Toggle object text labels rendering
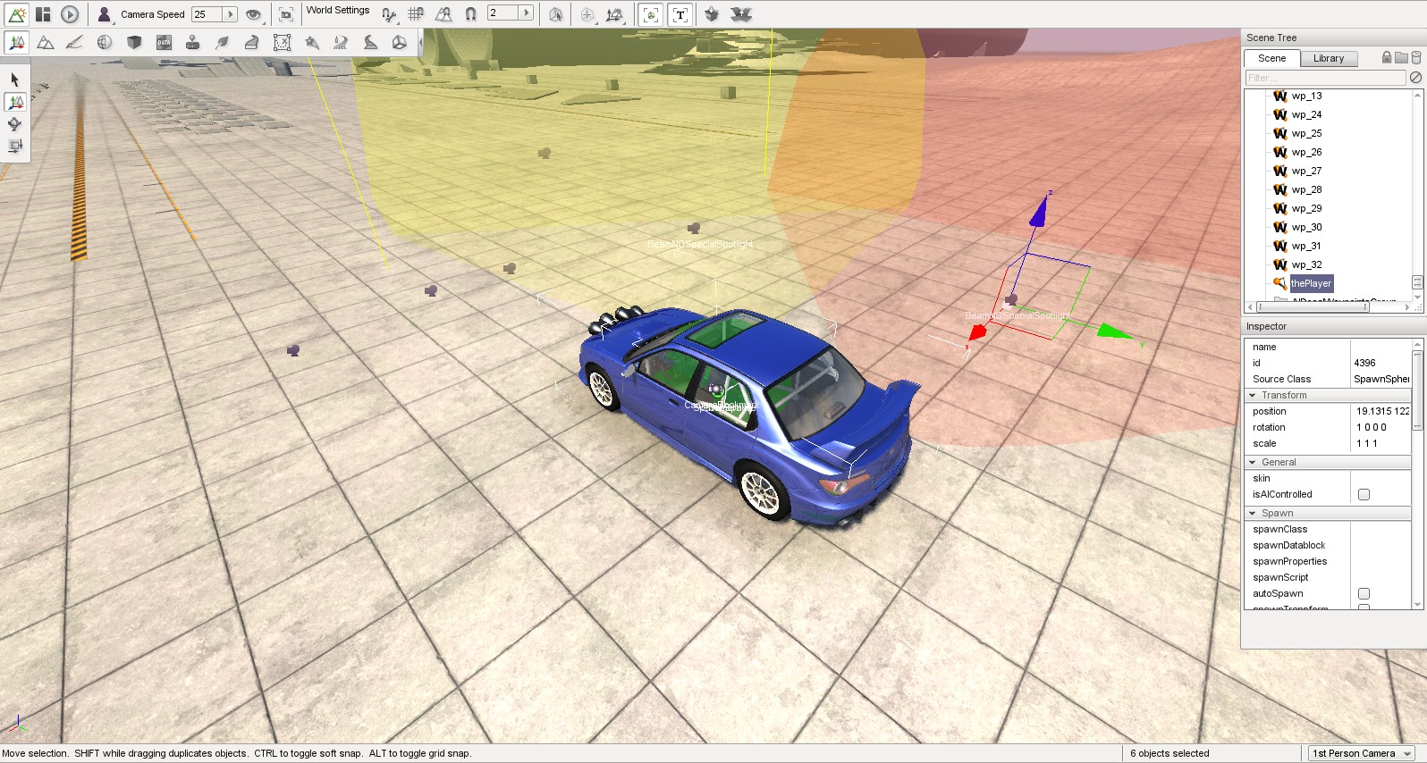The width and height of the screenshot is (1427, 763). 680,14
